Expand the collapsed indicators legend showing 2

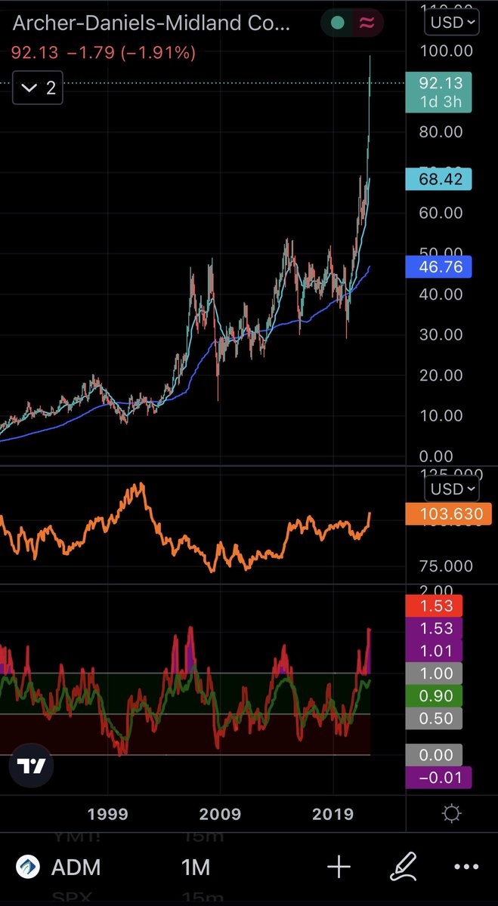point(39,88)
